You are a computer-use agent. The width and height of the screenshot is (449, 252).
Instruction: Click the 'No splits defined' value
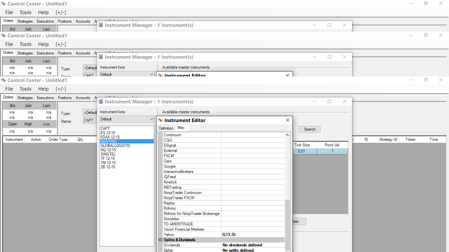coord(238,250)
